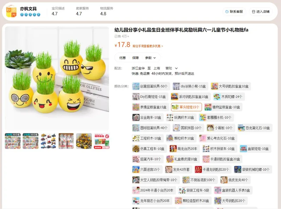Choose the 玩偶积木10盒 variant
The width and height of the screenshot is (281, 209).
[x=181, y=118]
